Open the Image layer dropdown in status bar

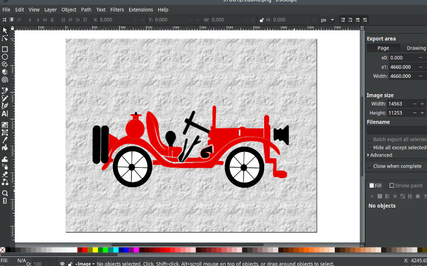84,264
